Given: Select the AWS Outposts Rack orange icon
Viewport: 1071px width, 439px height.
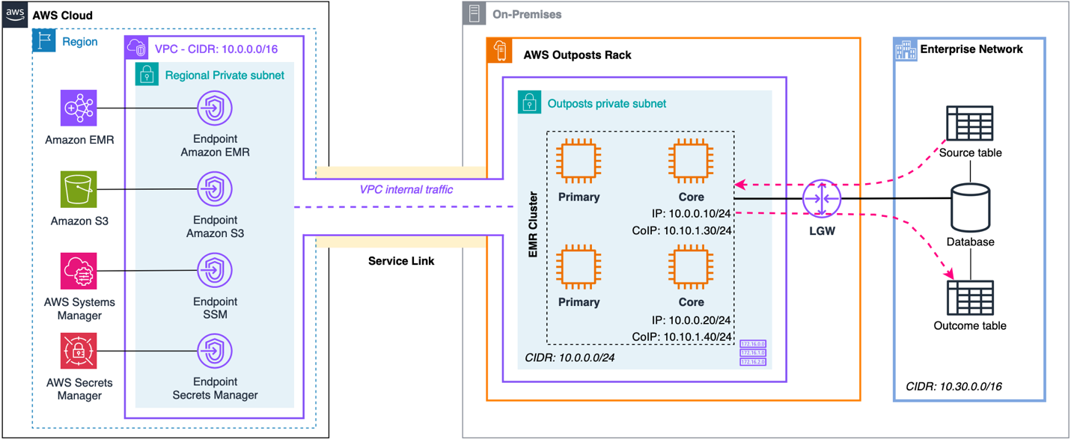Looking at the screenshot, I should coord(500,51).
